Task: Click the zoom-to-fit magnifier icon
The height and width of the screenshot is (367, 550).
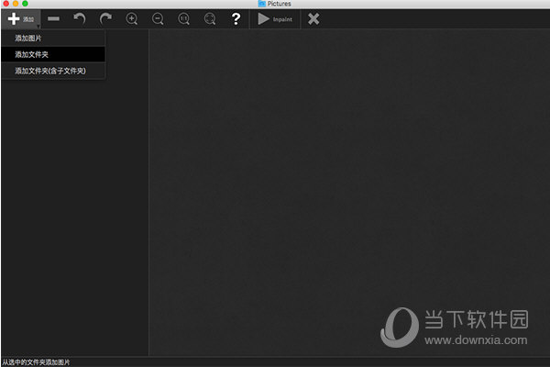Action: [210, 18]
